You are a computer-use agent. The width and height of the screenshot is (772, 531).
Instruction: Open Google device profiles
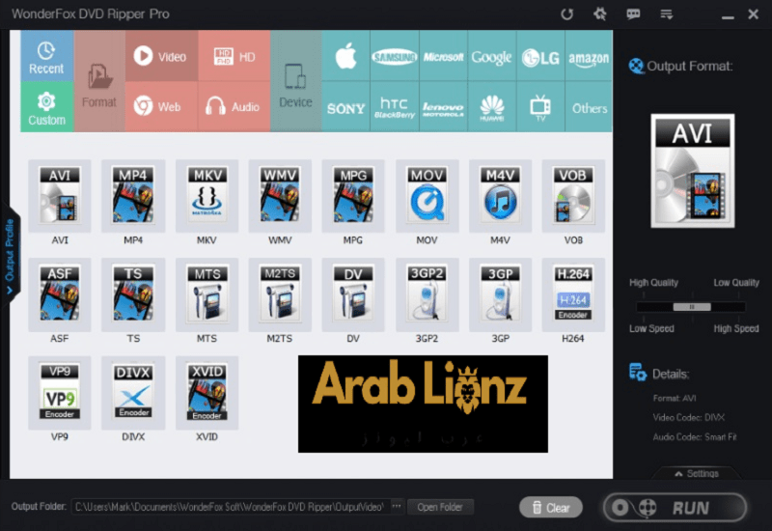[x=492, y=56]
